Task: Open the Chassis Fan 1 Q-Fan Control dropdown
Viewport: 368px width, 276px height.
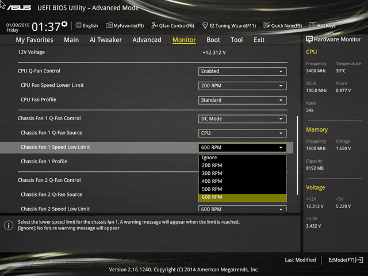Action: [243, 119]
